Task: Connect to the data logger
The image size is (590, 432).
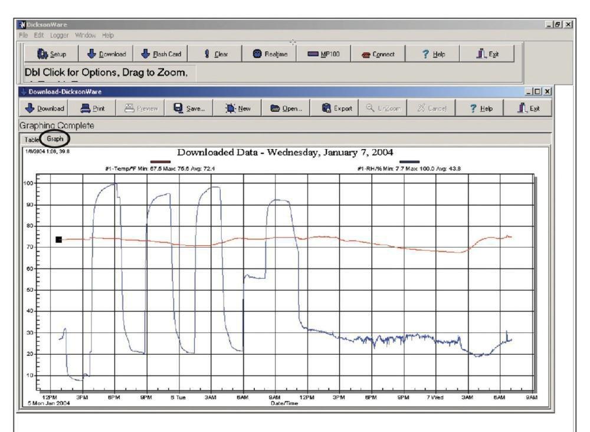Action: click(383, 53)
